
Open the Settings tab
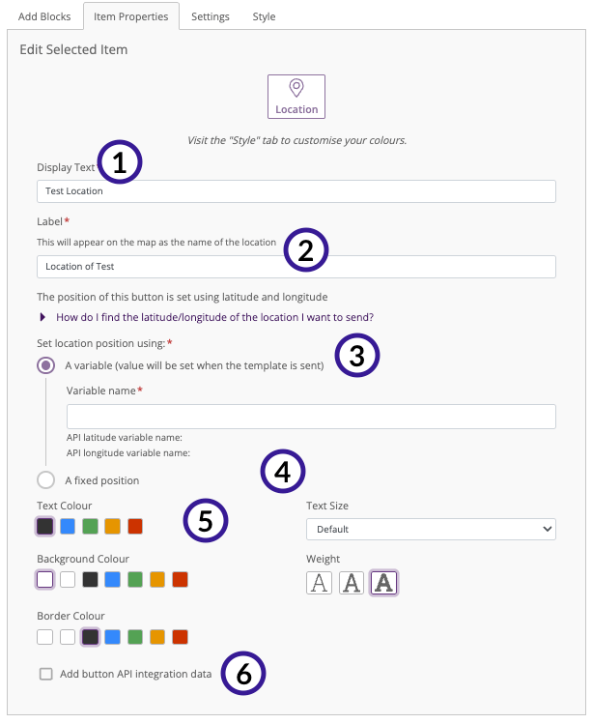(210, 16)
